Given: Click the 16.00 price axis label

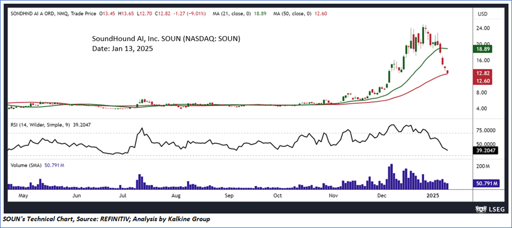Looking at the screenshot, I should 483,60.
